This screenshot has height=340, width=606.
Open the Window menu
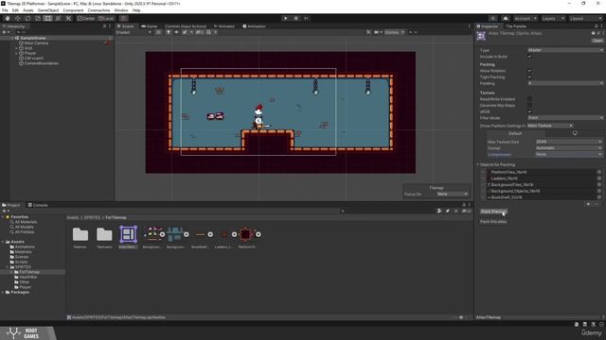point(121,10)
